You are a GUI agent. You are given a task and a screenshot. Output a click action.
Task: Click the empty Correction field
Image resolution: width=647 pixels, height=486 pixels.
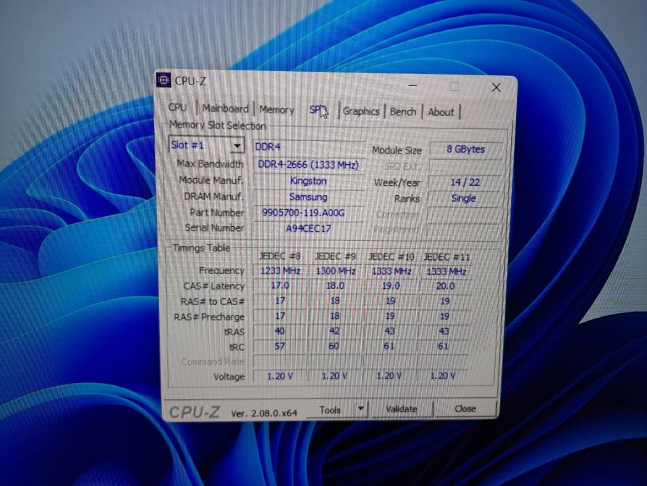tap(463, 215)
